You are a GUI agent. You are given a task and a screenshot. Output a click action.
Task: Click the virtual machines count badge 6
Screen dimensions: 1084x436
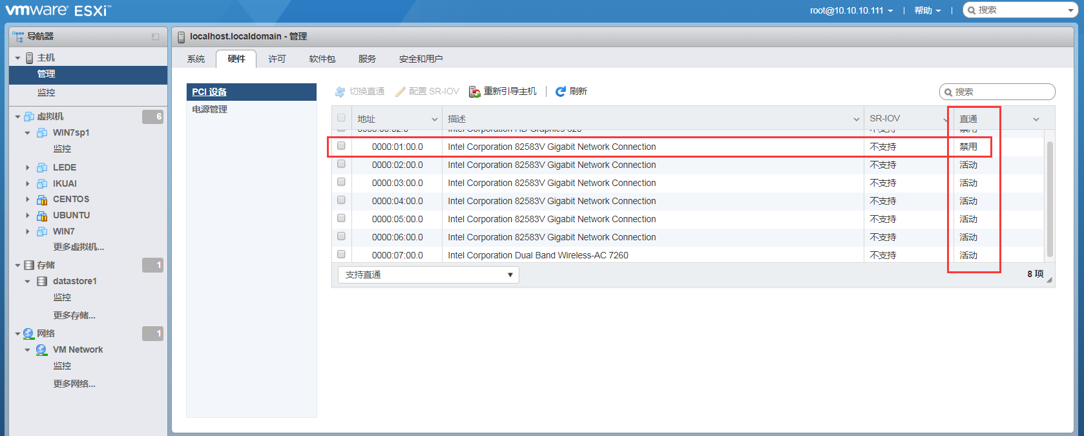pos(152,117)
